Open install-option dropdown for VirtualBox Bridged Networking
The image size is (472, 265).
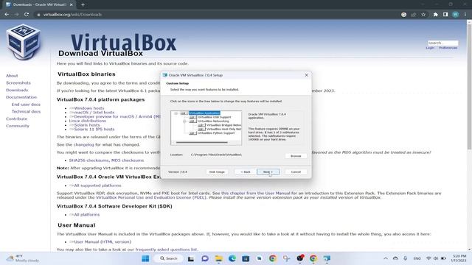(x=201, y=125)
